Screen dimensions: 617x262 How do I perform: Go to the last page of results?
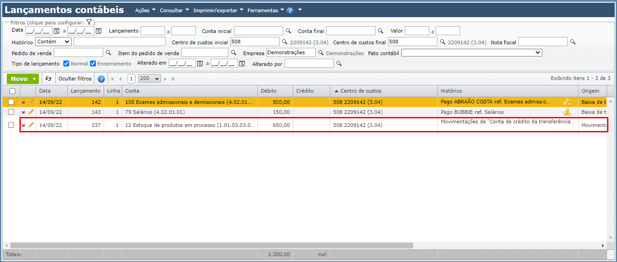(173, 79)
